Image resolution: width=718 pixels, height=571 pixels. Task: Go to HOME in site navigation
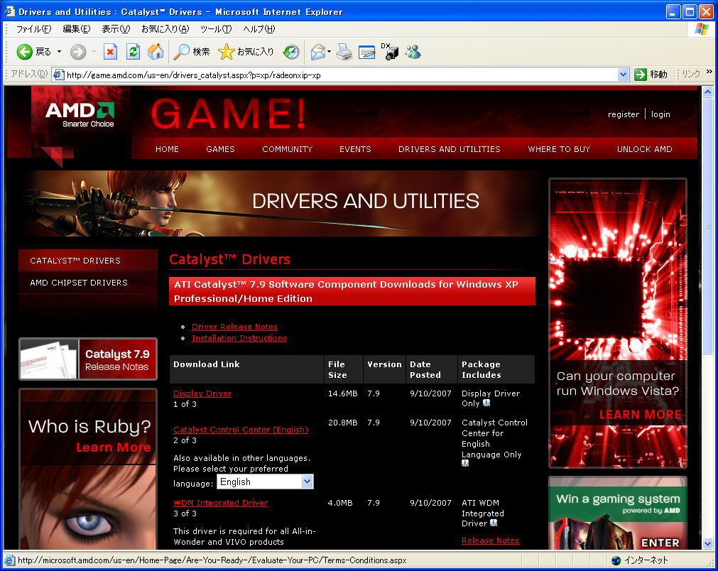[167, 149]
